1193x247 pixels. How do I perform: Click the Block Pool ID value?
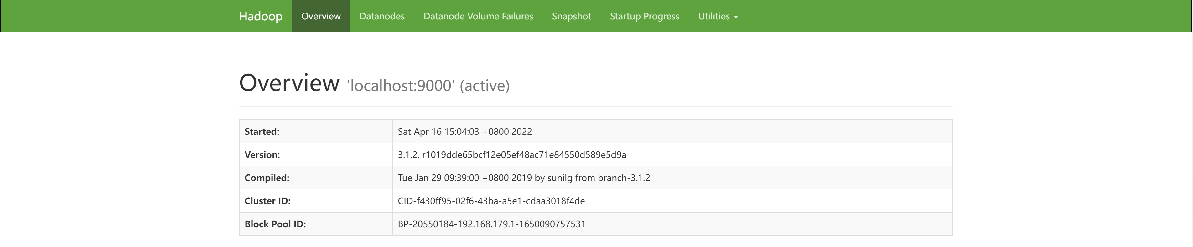pyautogui.click(x=491, y=224)
